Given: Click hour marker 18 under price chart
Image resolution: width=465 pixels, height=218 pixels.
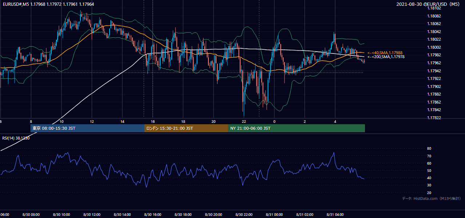Looking at the screenshot, I should (183, 122).
